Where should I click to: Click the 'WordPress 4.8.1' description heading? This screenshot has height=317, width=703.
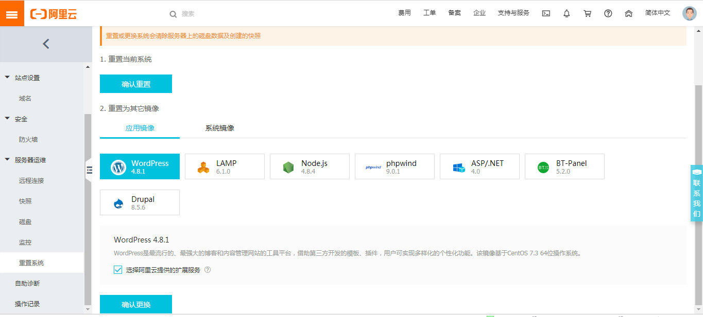(142, 240)
